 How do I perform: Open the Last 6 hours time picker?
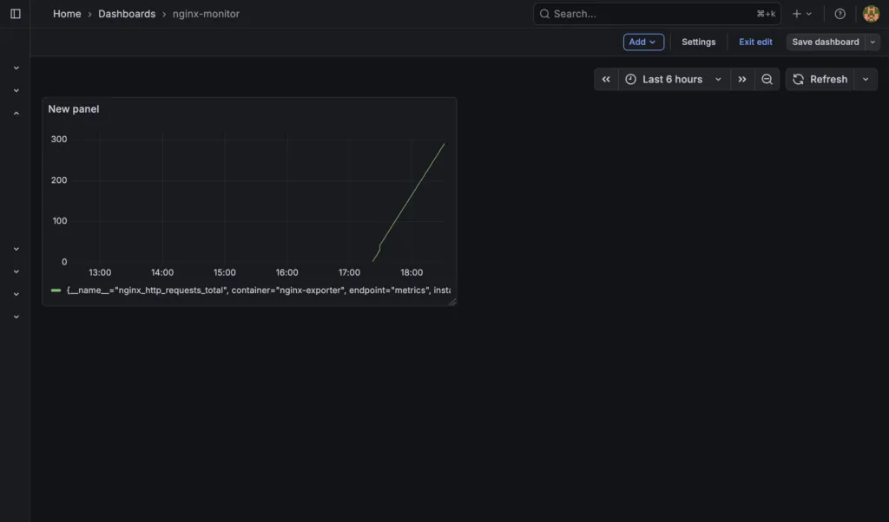point(674,79)
